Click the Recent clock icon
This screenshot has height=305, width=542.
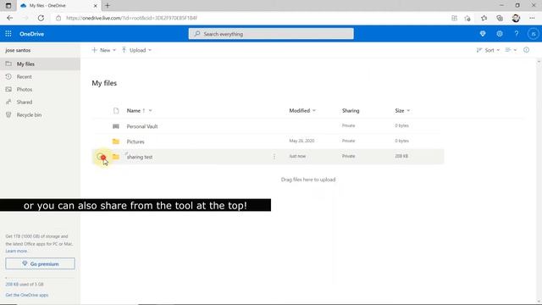point(8,76)
